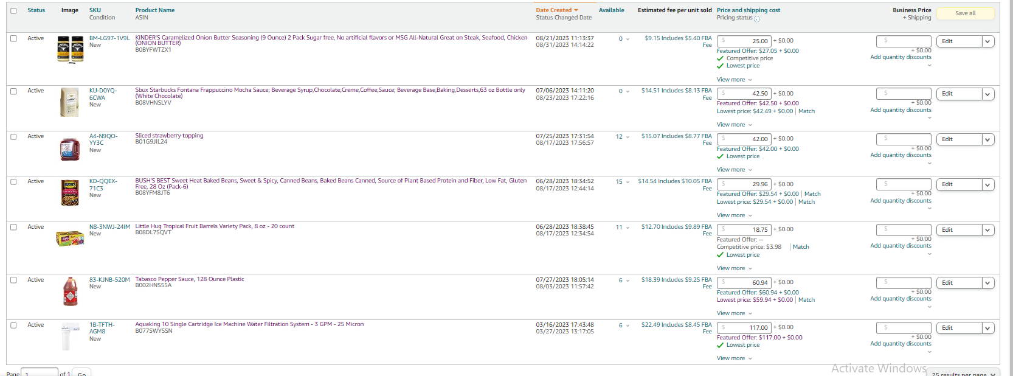Tick the select-all checkbox in table header
This screenshot has width=1013, height=376.
coord(13,11)
